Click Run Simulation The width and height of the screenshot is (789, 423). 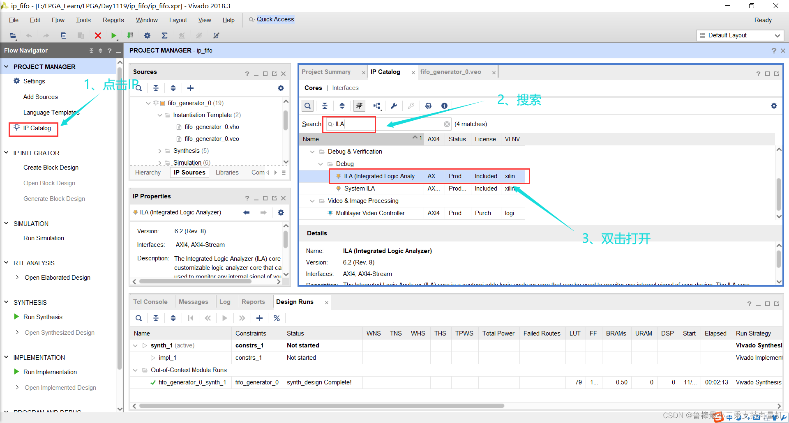[x=44, y=238]
